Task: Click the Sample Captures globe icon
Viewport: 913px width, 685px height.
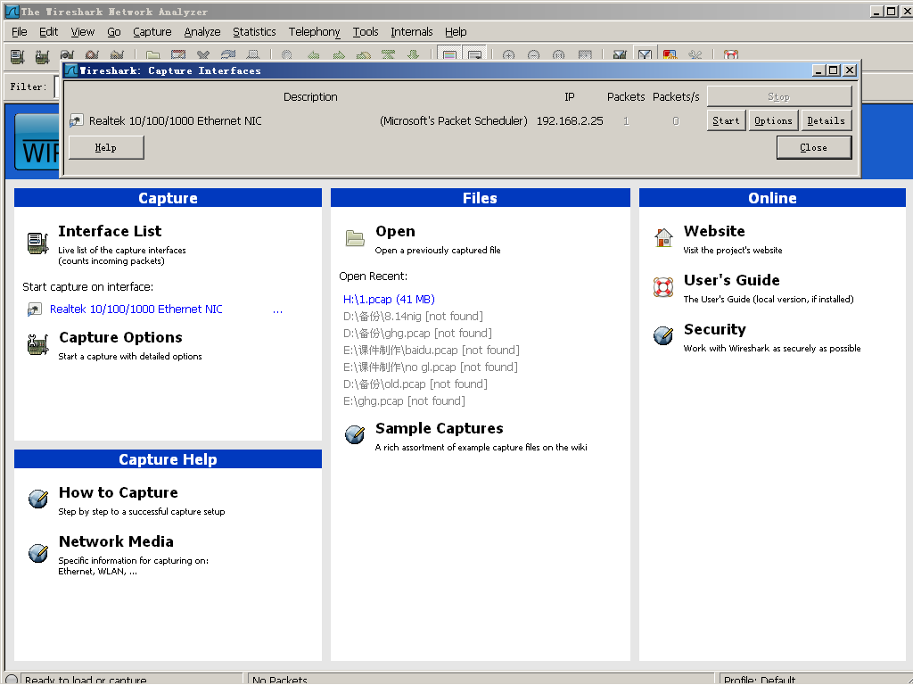Action: pyautogui.click(x=355, y=434)
